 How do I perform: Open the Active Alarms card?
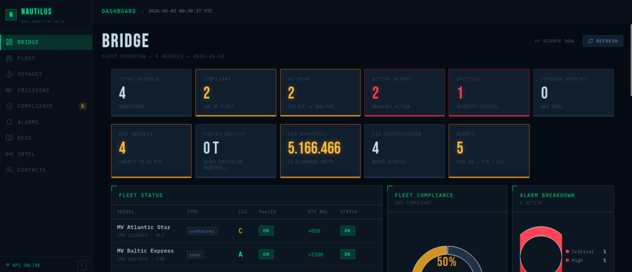[x=405, y=93]
